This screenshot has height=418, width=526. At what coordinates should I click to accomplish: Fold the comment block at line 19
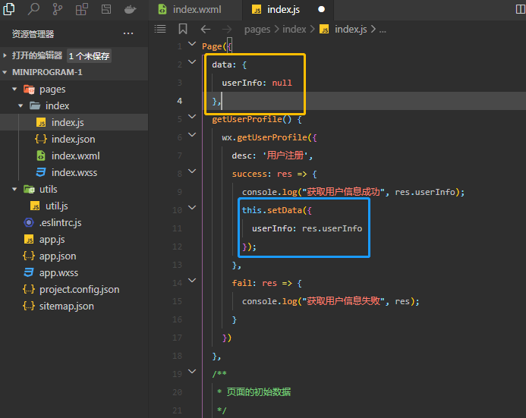[x=192, y=371]
